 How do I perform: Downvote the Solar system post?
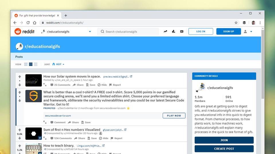[20, 85]
